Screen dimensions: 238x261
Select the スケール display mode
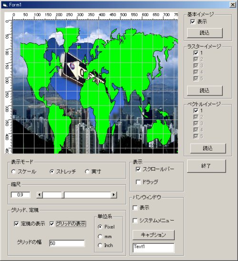(x=13, y=171)
